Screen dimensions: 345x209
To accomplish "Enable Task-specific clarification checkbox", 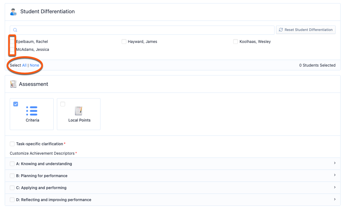I will click(12, 144).
